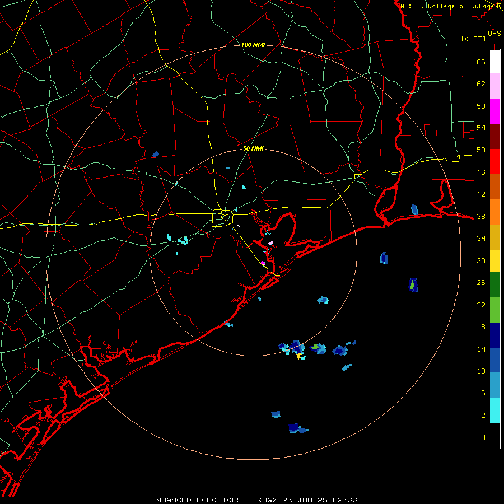Screen dimensions: 504x504
Task: Click the legend value '46'
Action: [x=481, y=172]
